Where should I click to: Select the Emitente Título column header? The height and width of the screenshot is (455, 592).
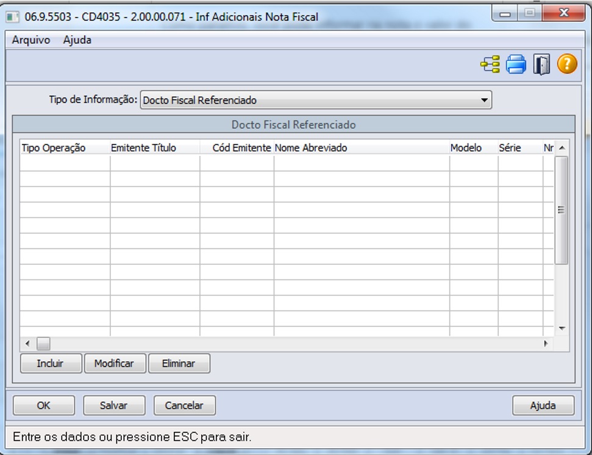[x=155, y=148]
